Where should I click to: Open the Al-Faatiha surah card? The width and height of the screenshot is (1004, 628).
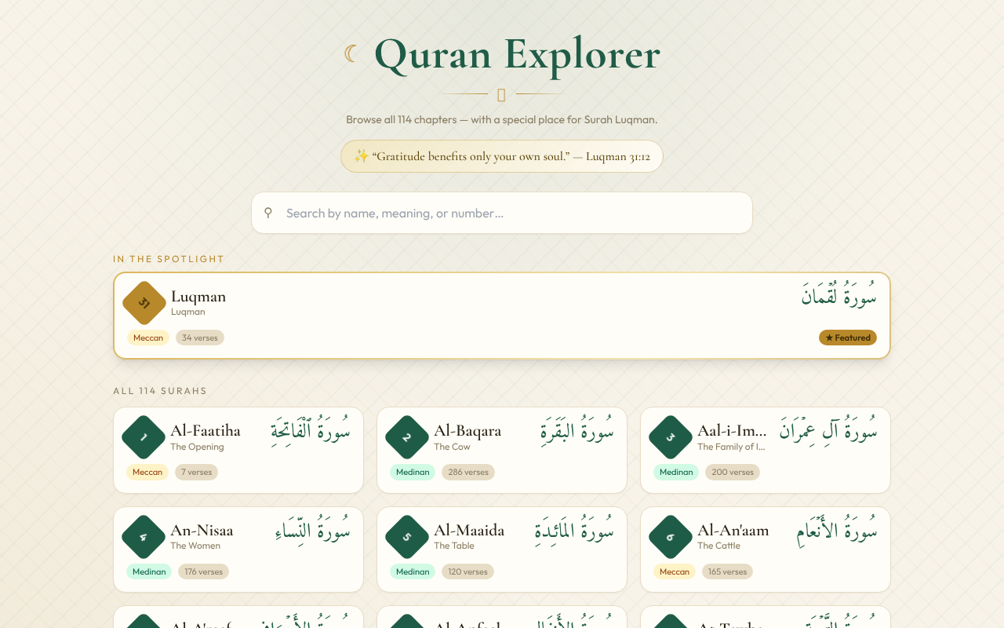click(238, 450)
